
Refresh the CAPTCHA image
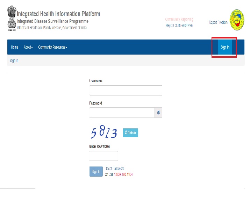coord(130,133)
